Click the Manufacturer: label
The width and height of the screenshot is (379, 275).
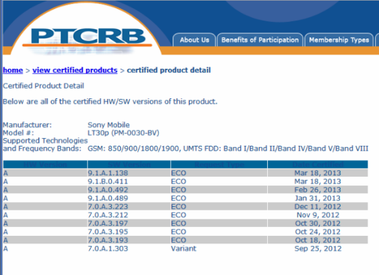(x=27, y=125)
